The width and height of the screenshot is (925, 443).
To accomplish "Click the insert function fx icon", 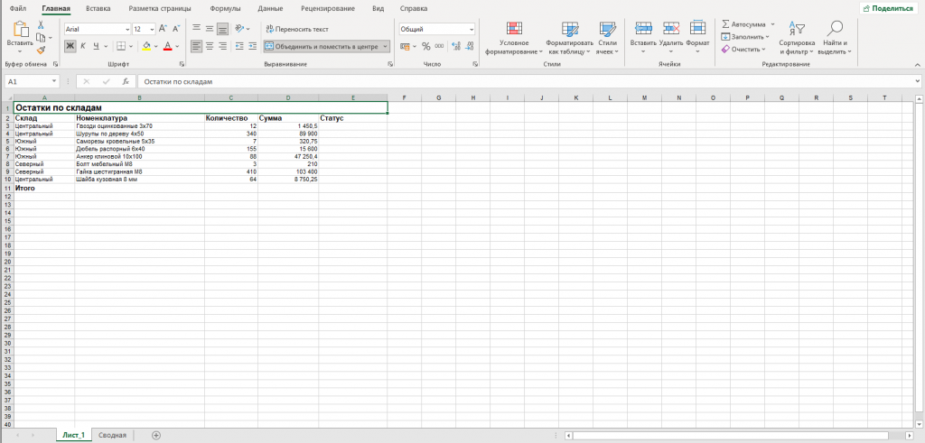I will pos(125,81).
